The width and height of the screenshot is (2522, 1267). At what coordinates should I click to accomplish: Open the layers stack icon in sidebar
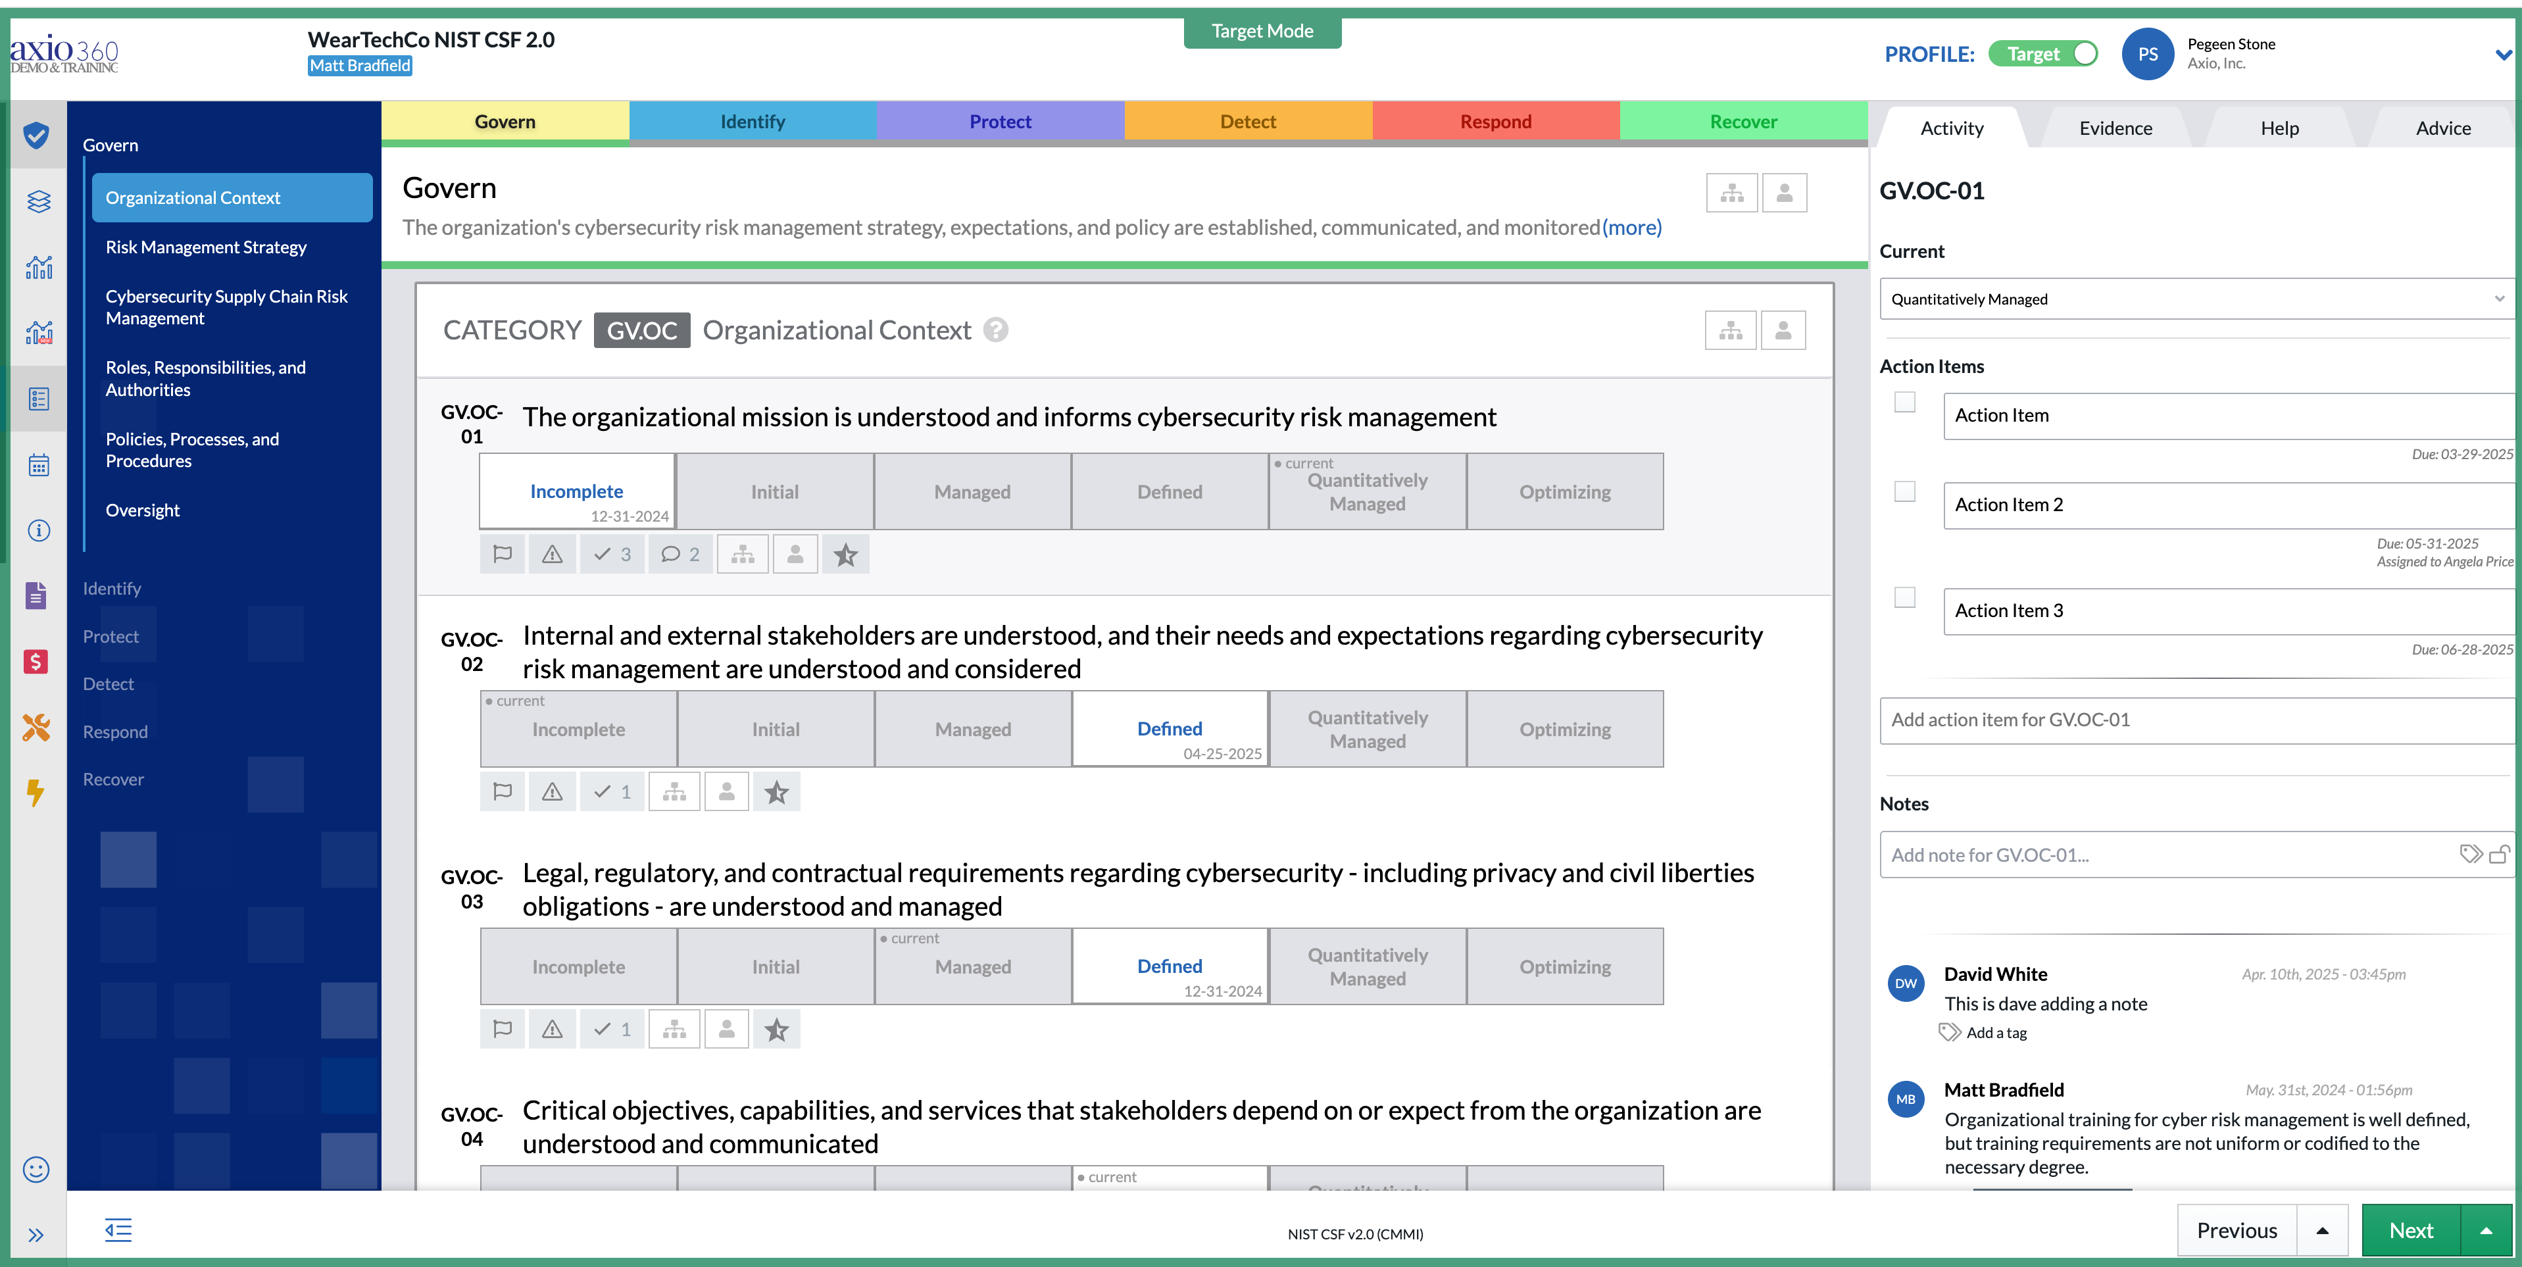[x=38, y=202]
